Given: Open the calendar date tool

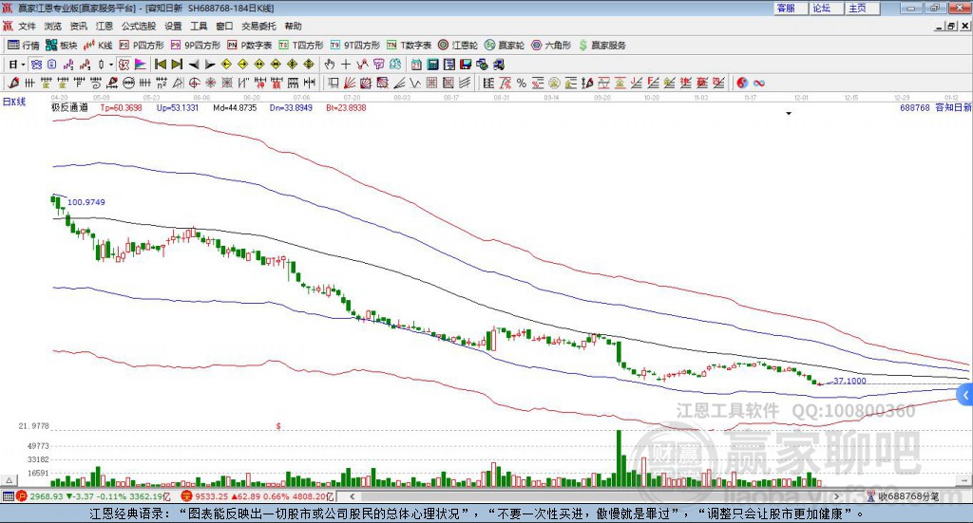Looking at the screenshot, I should 416,65.
